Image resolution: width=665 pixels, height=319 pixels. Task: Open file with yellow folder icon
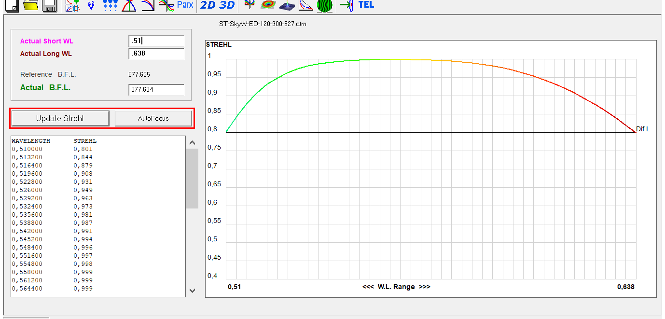[31, 5]
